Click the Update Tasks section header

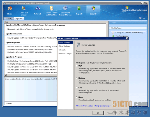[x=128, y=28]
